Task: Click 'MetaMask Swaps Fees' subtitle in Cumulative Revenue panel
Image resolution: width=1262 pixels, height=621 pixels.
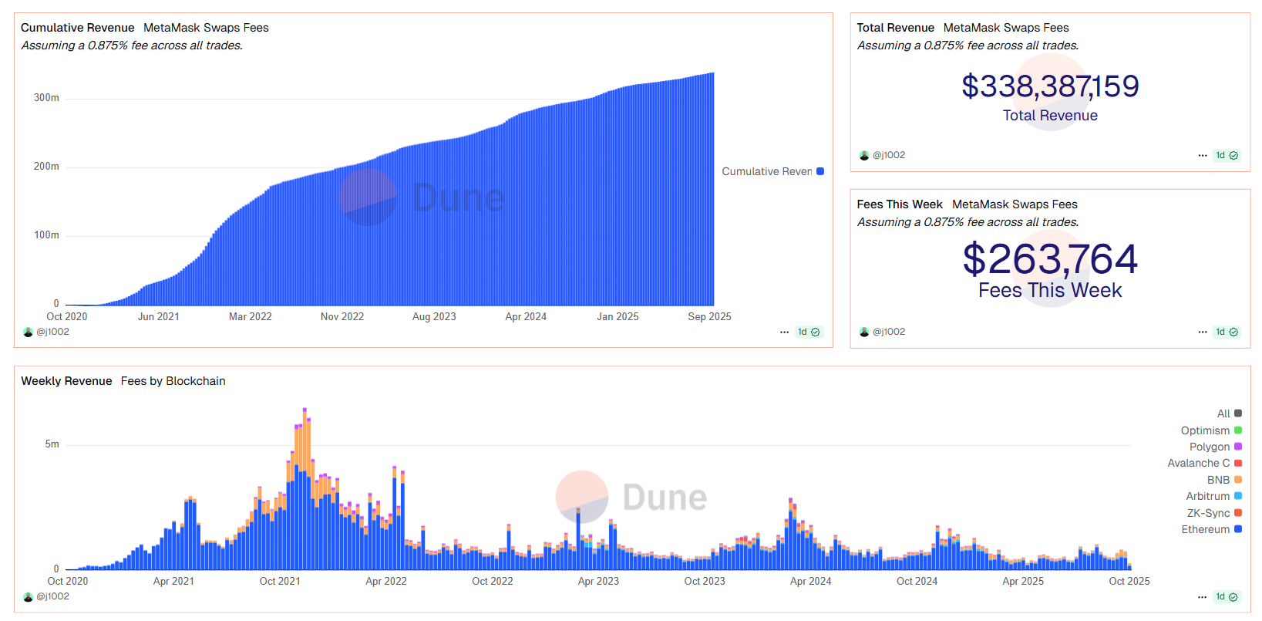Action: pyautogui.click(x=206, y=28)
